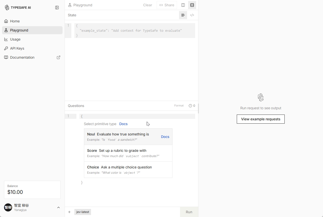Click the Balance $10.00 card

(x=32, y=190)
